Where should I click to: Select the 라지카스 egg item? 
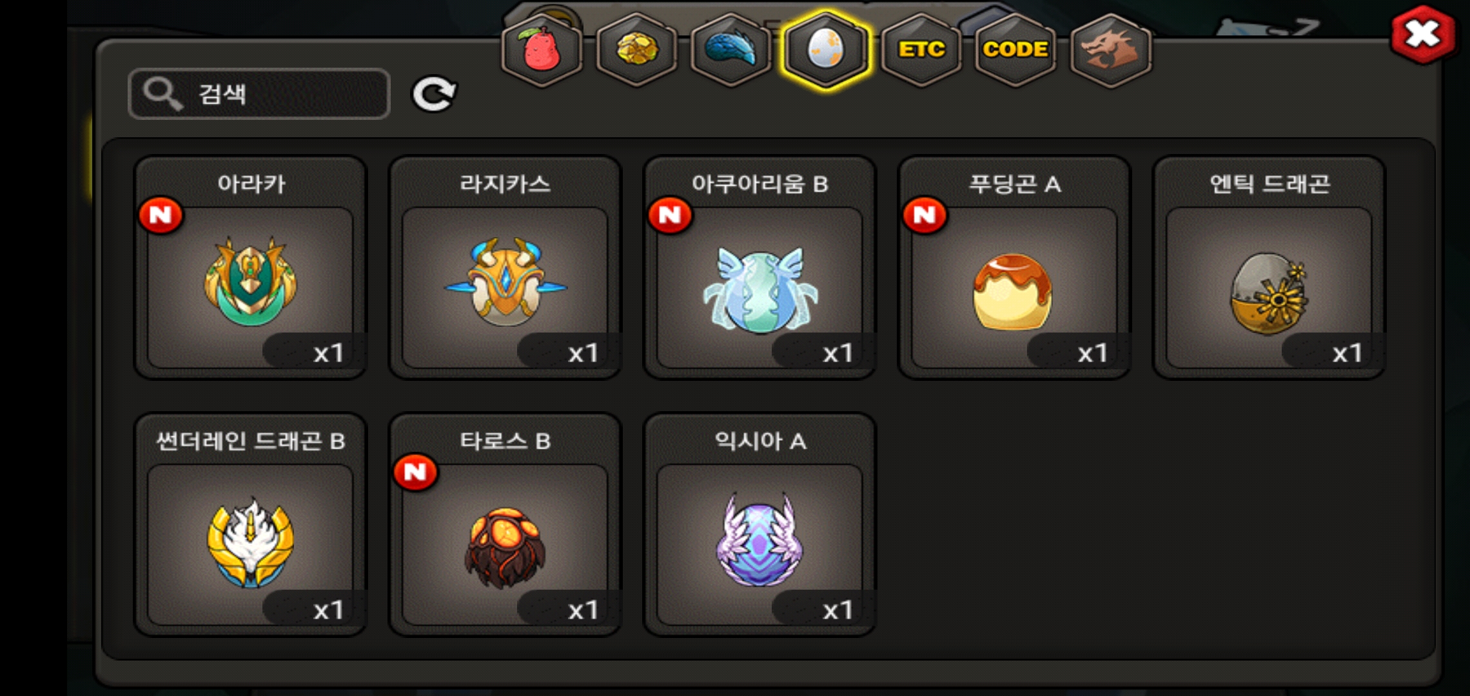click(x=505, y=268)
